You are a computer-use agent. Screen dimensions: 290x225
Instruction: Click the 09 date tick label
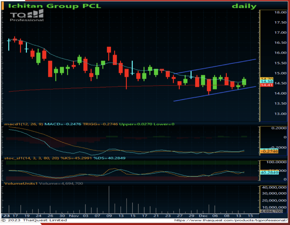(x=109, y=216)
